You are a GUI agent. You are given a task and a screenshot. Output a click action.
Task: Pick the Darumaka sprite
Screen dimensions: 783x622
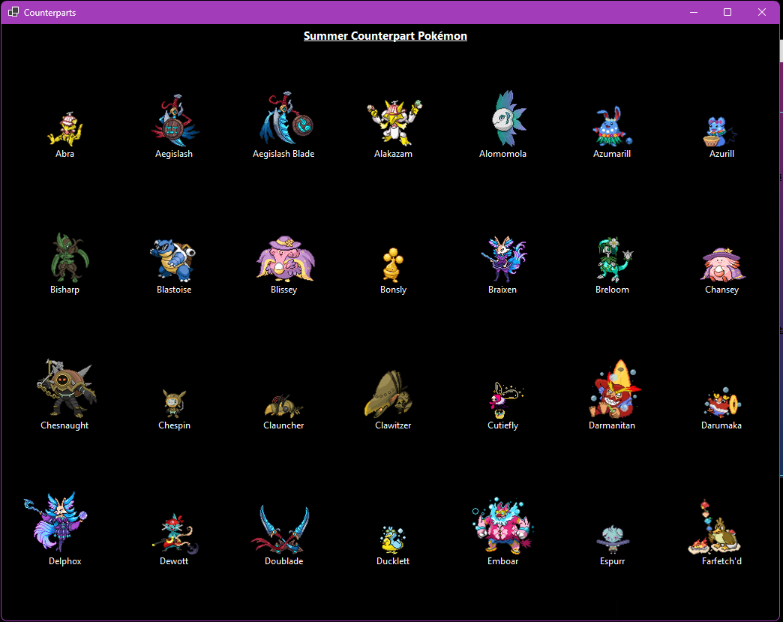coord(722,402)
